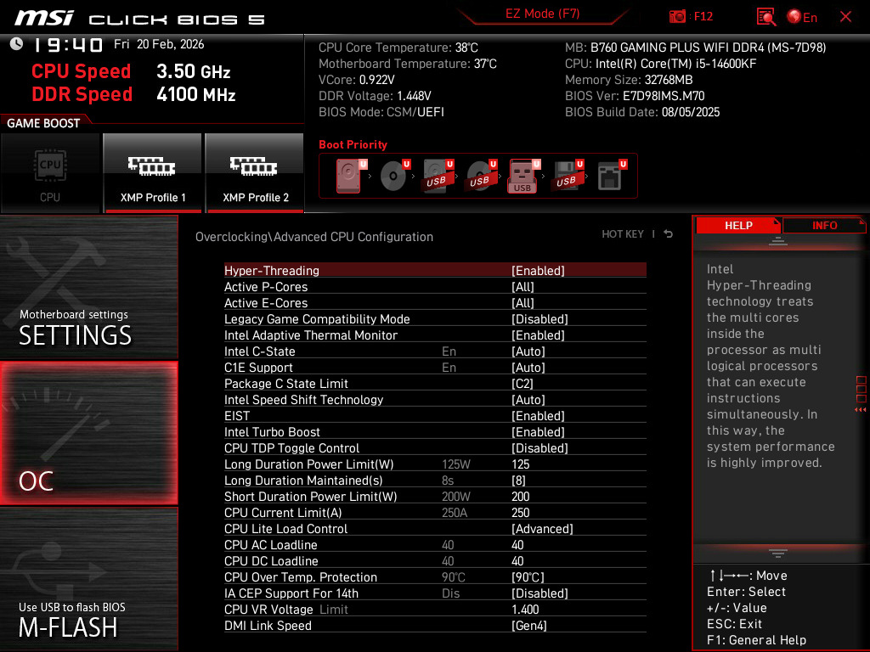Expand the help panel bottom handle
Viewport: 870px width, 652px height.
tap(778, 553)
